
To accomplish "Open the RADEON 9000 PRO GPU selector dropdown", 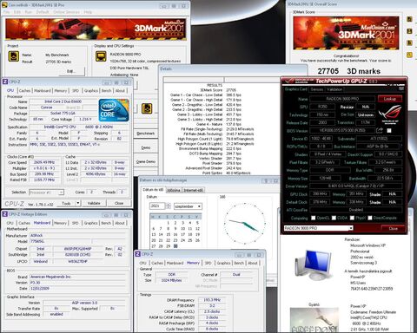I will point(318,228).
